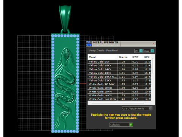The image size is (182, 137).
Task: Click the Calculate button
Action: [121, 125]
